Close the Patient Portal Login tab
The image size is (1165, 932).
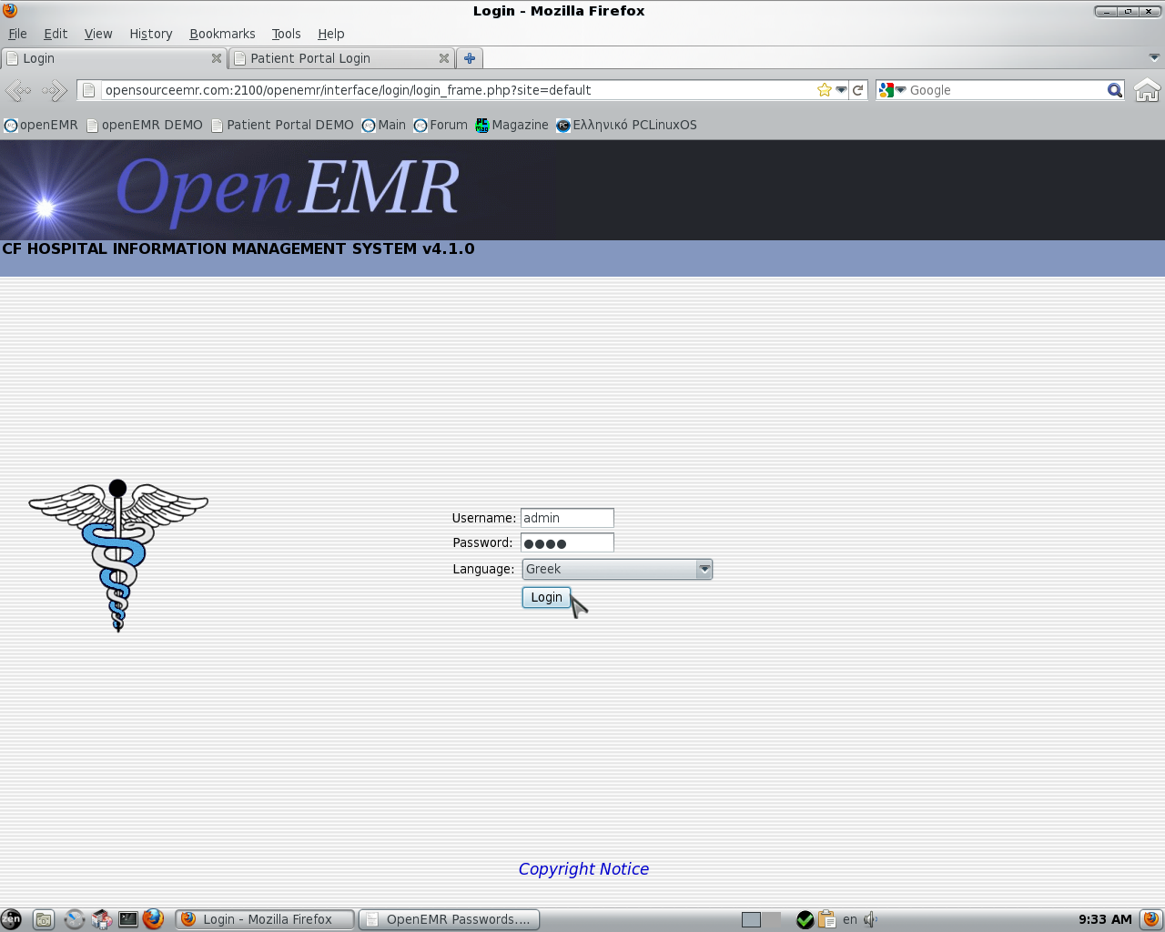coord(444,58)
